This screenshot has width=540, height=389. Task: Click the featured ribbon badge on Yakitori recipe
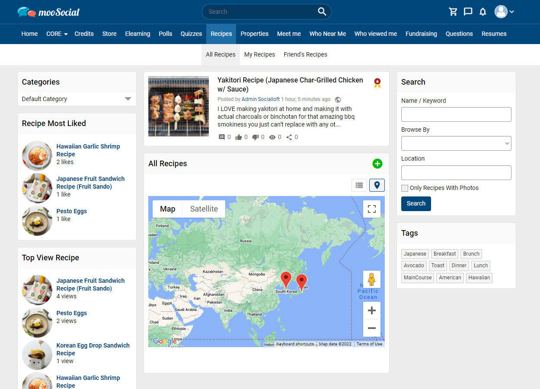tap(377, 83)
